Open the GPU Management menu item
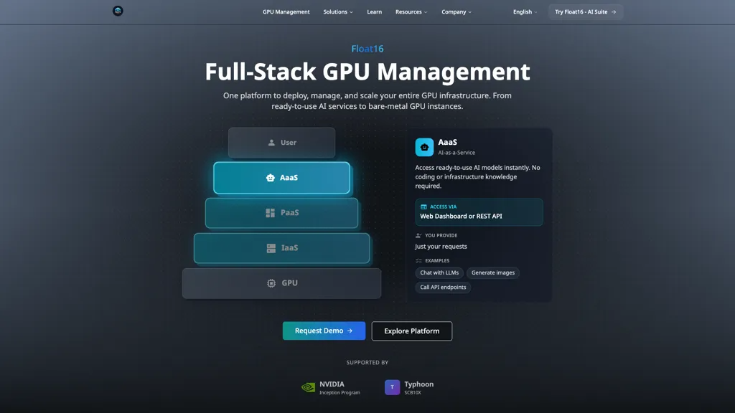 point(286,11)
